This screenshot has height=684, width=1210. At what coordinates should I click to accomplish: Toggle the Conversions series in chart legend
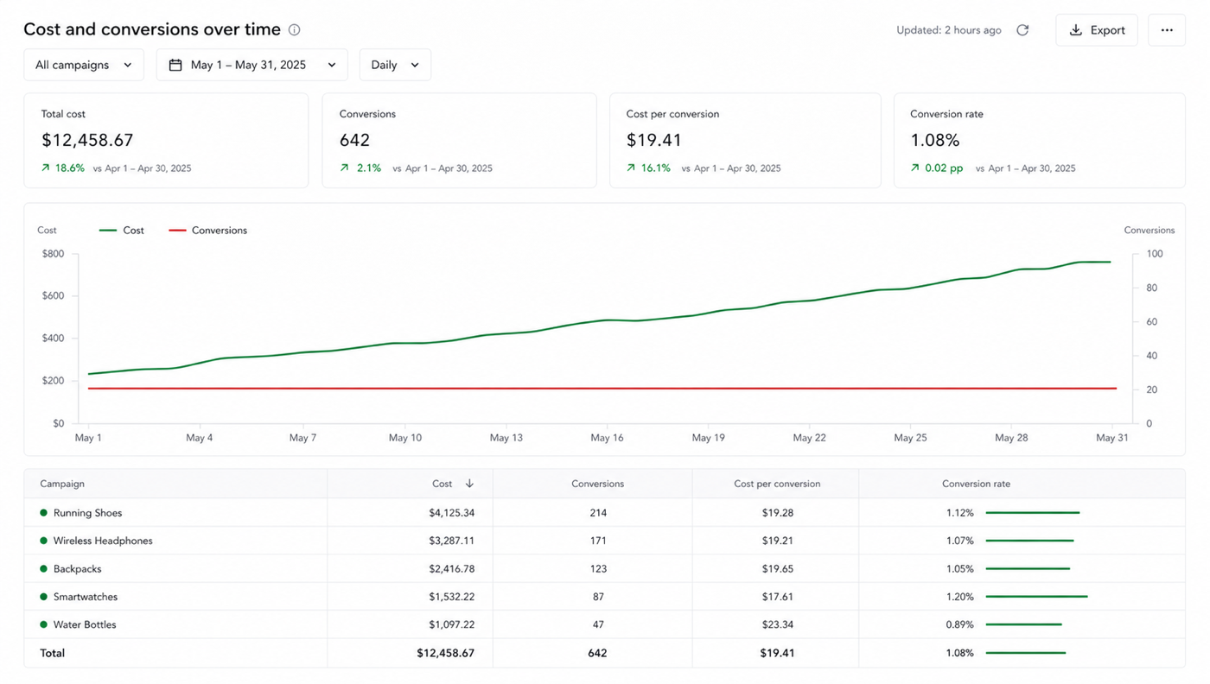coord(207,231)
